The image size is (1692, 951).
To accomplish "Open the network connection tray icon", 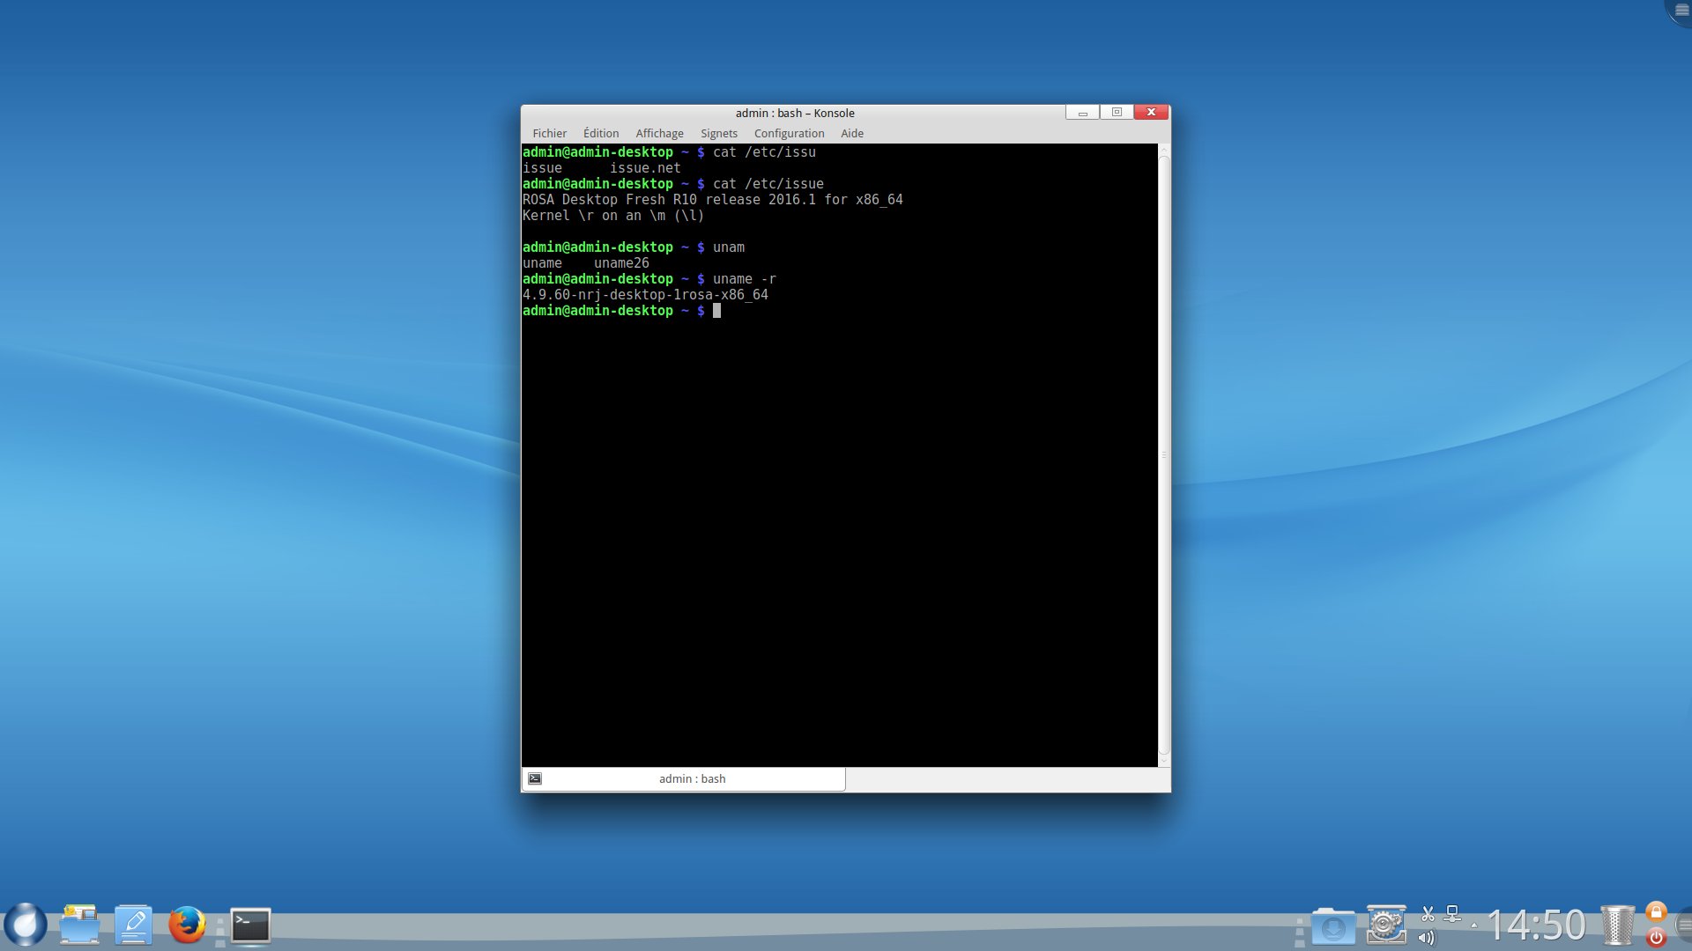I will tap(1452, 914).
